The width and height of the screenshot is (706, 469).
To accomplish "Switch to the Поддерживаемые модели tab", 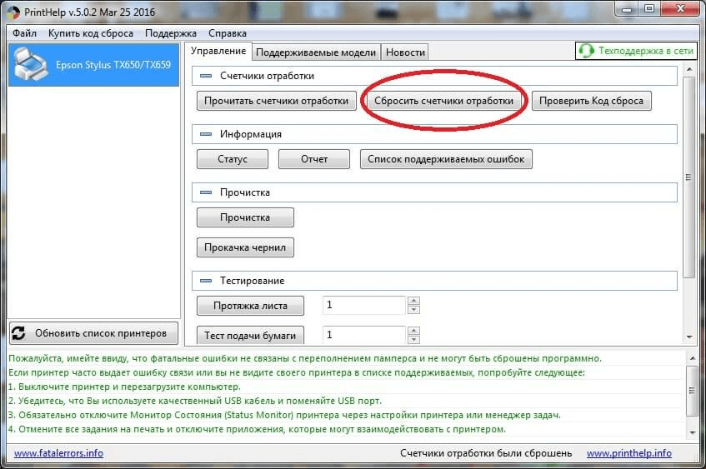I will 316,52.
